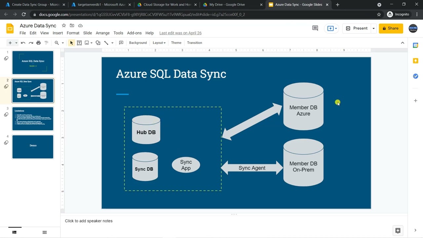The height and width of the screenshot is (238, 423).
Task: Reload the page in browser
Action: [23, 15]
